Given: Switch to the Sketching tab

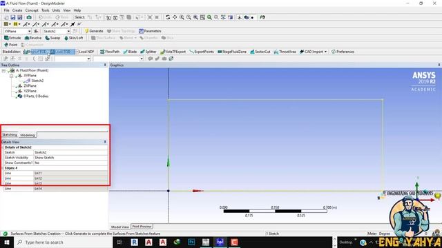Looking at the screenshot, I should 10,135.
